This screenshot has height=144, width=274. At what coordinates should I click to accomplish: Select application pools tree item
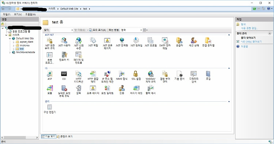[x=21, y=31]
